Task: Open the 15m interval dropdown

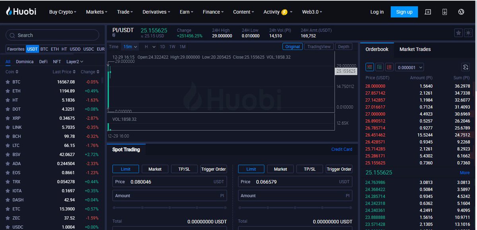Action: click(x=130, y=46)
